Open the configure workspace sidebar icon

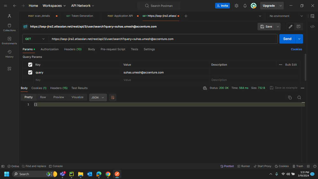[9, 69]
